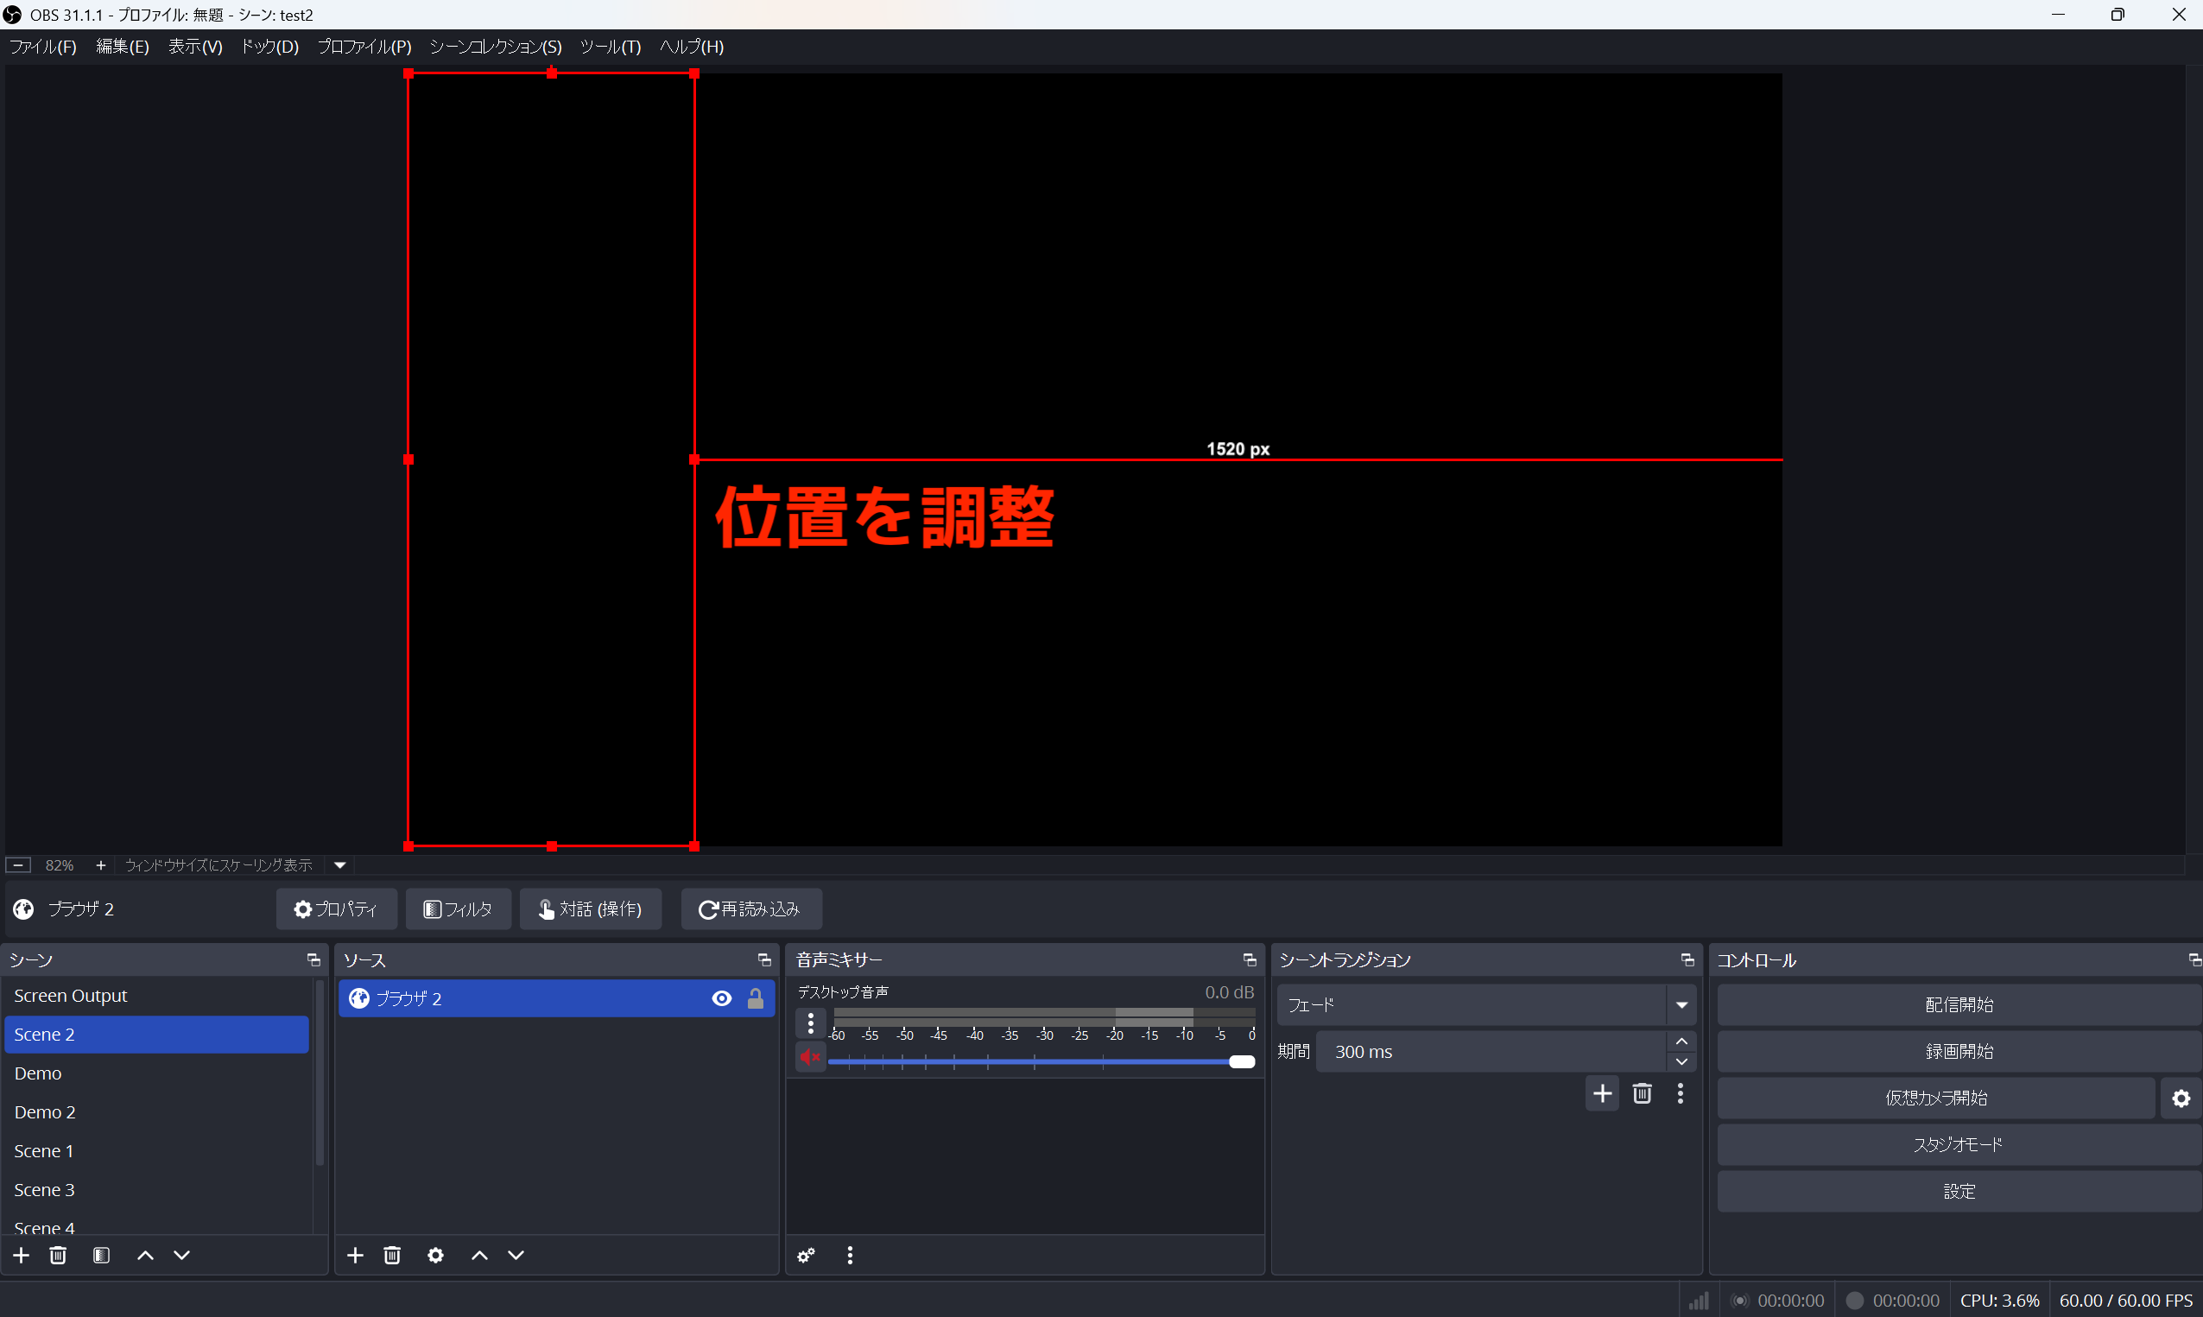Screen dimensions: 2203x1317
Task: Move the scene up with the arrow icon
Action: click(144, 1255)
